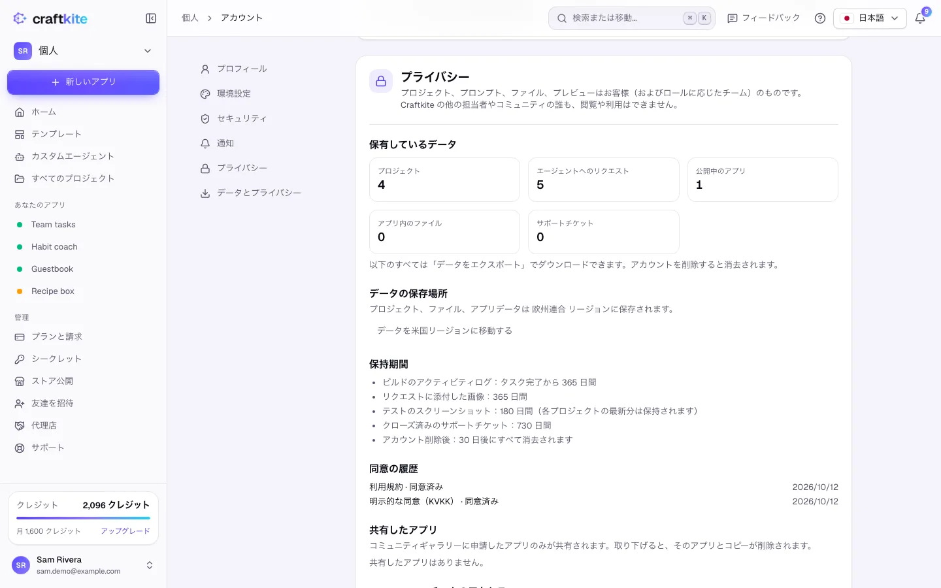Open the 日本語 language dropdown
The width and height of the screenshot is (941, 588).
[870, 18]
